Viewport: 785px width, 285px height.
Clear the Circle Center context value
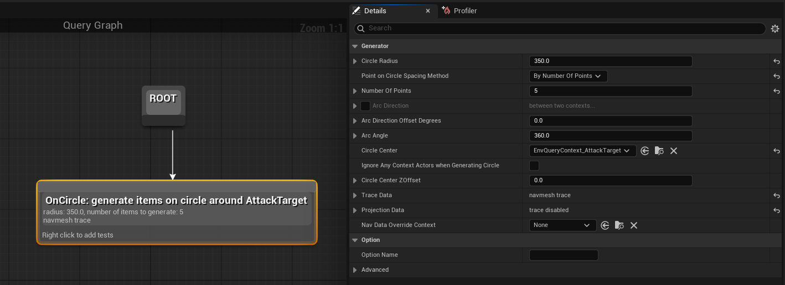coord(674,151)
